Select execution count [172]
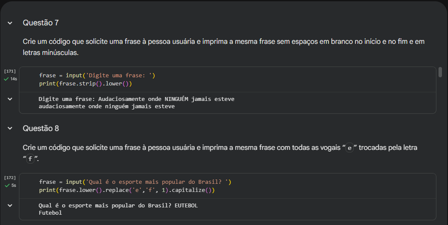Screen dimensions: 448x225 10,178
